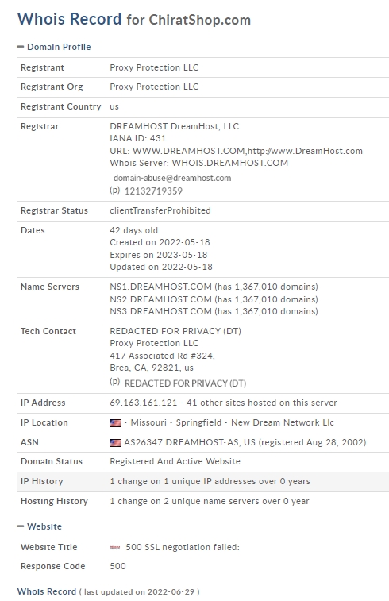This screenshot has height=601, width=389.
Task: Open IP address 69.163.161.121
Action: point(144,403)
